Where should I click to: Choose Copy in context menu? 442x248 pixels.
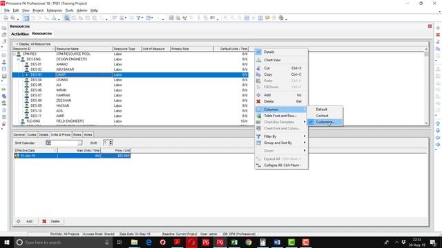(281, 74)
